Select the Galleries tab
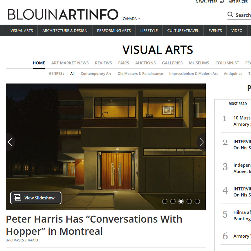The width and height of the screenshot is (251, 251). click(172, 63)
